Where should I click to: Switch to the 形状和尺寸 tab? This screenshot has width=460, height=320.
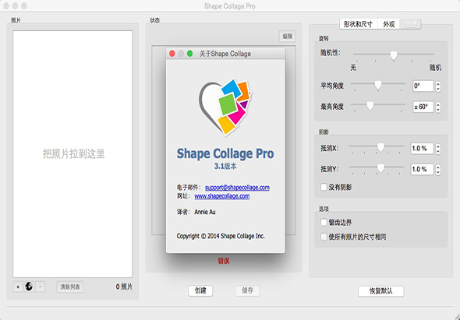[358, 24]
